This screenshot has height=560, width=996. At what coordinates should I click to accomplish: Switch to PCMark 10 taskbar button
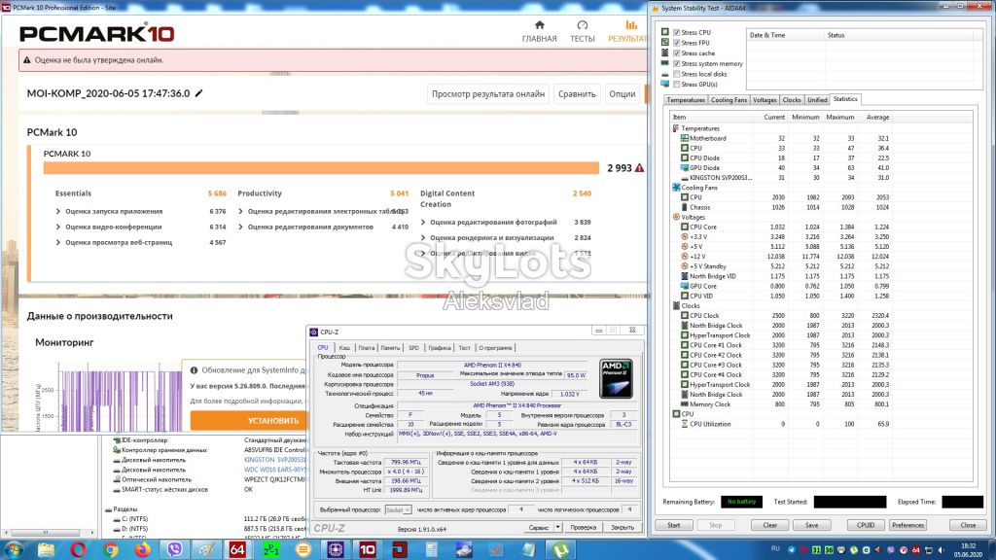pyautogui.click(x=367, y=549)
